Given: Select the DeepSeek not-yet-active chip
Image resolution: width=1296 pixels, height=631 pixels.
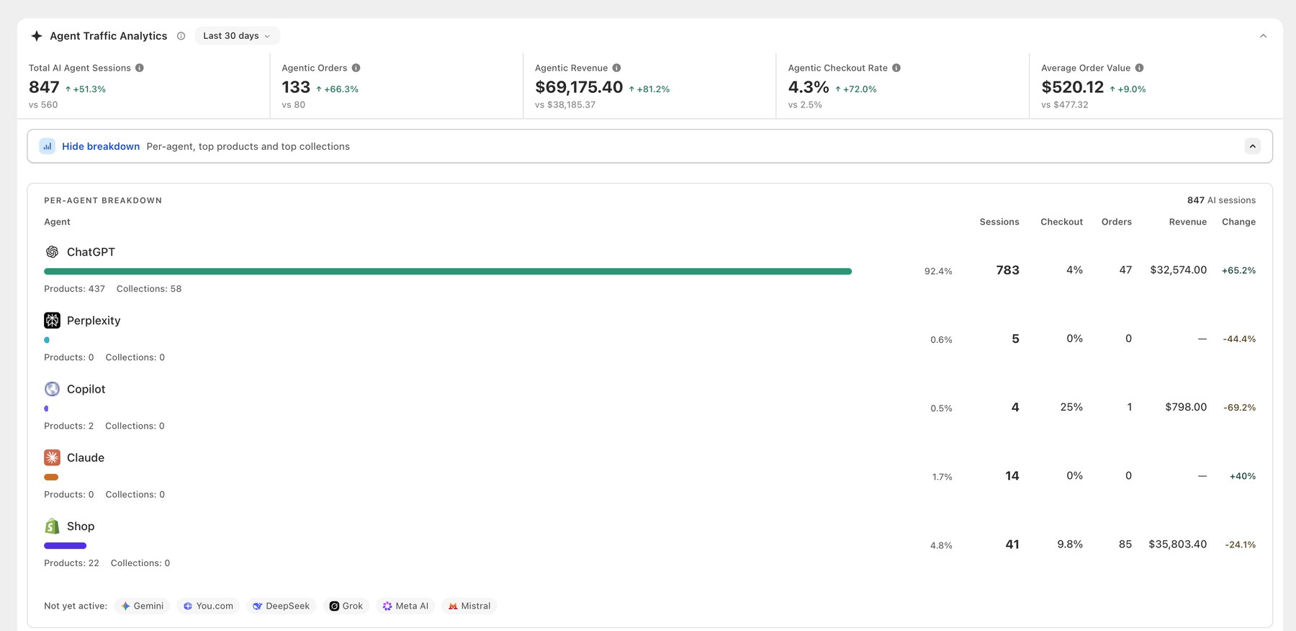Looking at the screenshot, I should (x=281, y=606).
